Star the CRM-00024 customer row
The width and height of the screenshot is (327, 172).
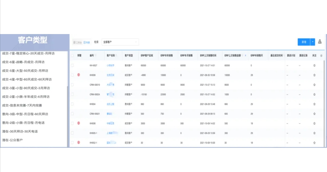(314, 94)
